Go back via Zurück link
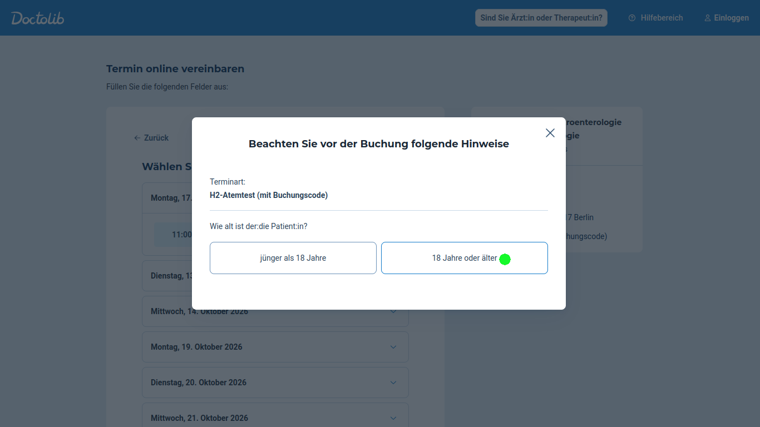Image resolution: width=760 pixels, height=427 pixels. (x=151, y=138)
